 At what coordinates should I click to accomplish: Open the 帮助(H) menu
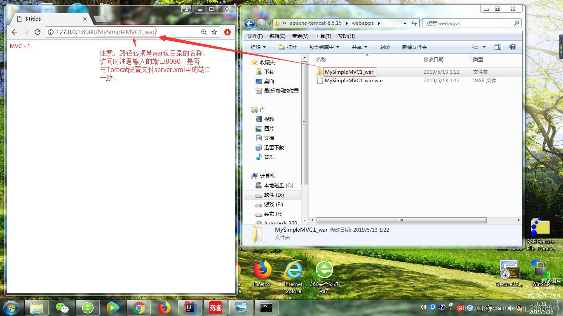pos(346,36)
